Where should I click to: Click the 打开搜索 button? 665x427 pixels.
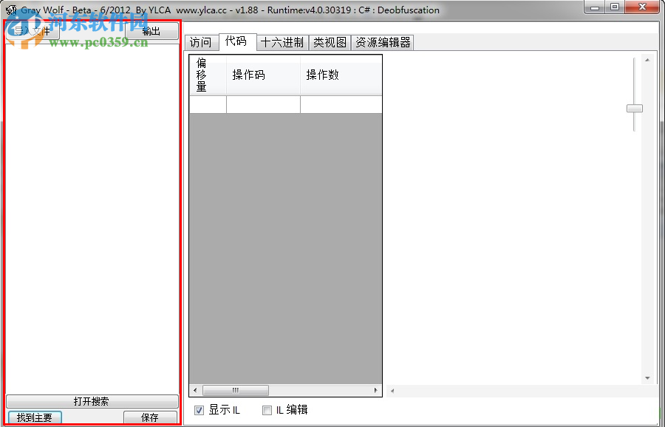[92, 401]
